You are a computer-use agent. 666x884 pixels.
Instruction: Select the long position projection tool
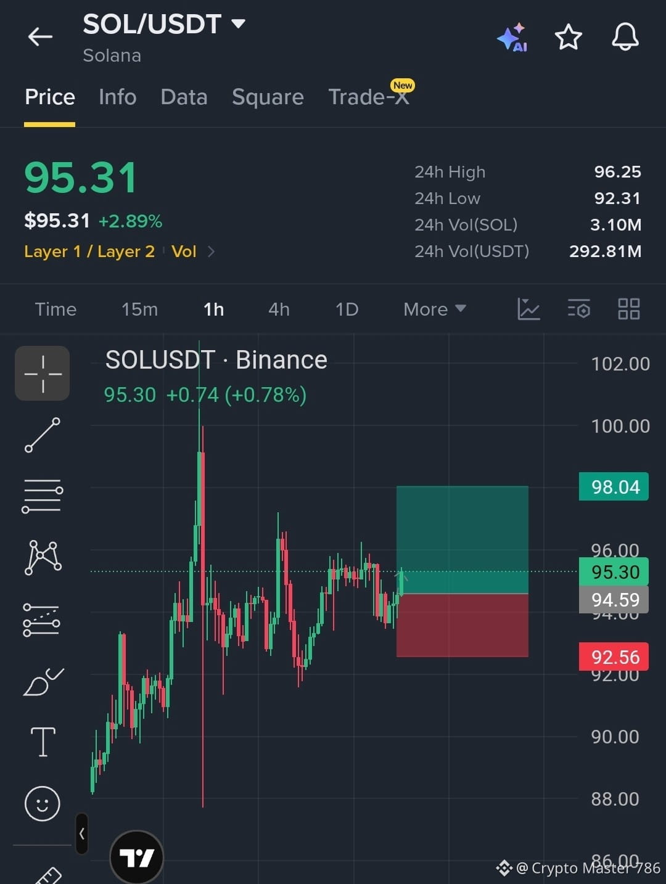point(42,620)
